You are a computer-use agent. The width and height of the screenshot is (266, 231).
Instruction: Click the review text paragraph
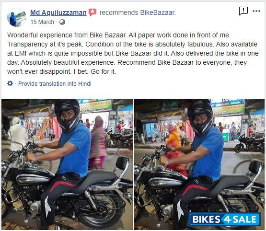pyautogui.click(x=133, y=53)
